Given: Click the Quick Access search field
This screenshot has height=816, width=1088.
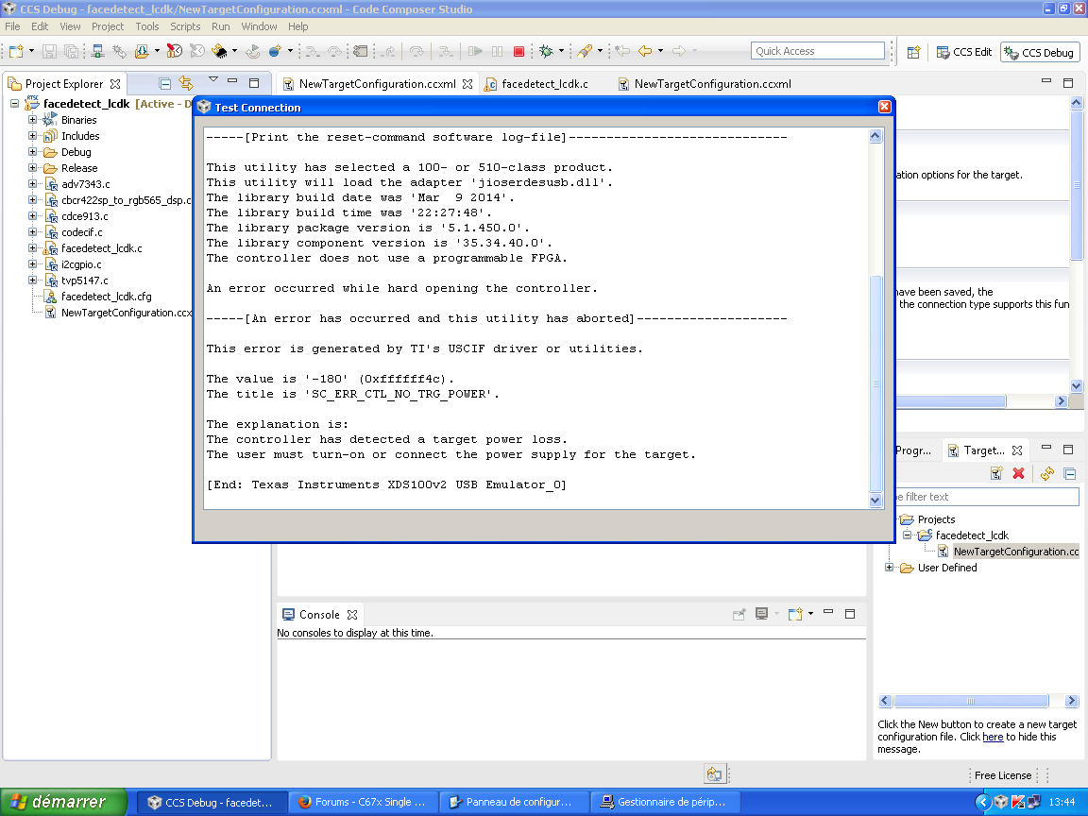Looking at the screenshot, I should (x=817, y=51).
